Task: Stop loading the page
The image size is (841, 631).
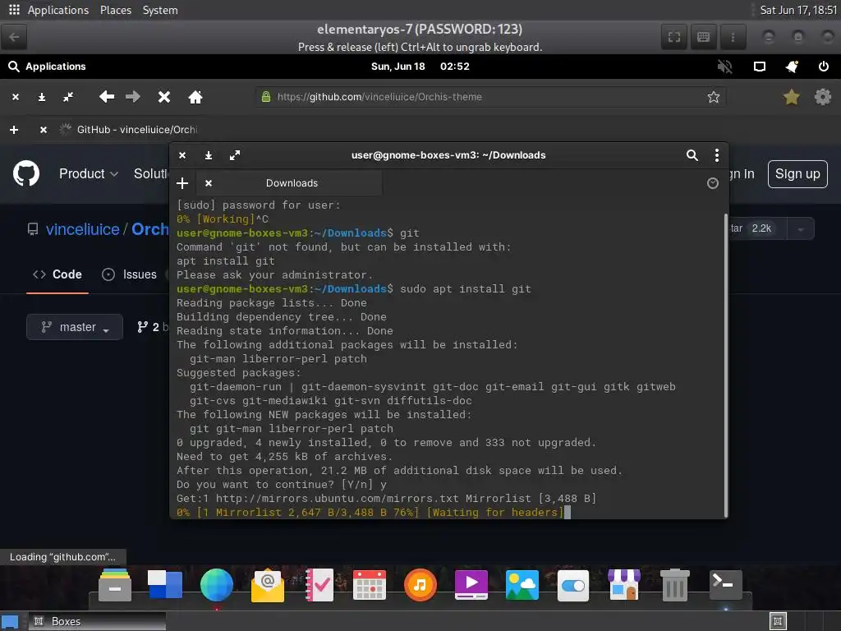Action: point(164,97)
